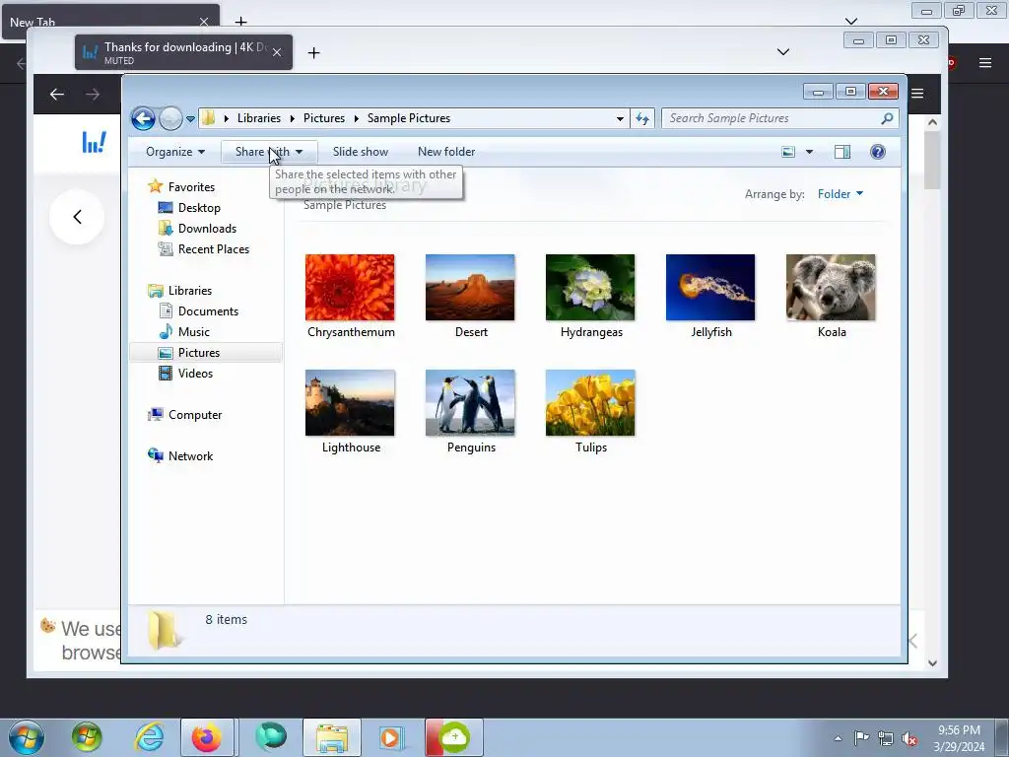The width and height of the screenshot is (1009, 757).
Task: Select the Chrysanthemum thumbnail
Action: [x=350, y=287]
